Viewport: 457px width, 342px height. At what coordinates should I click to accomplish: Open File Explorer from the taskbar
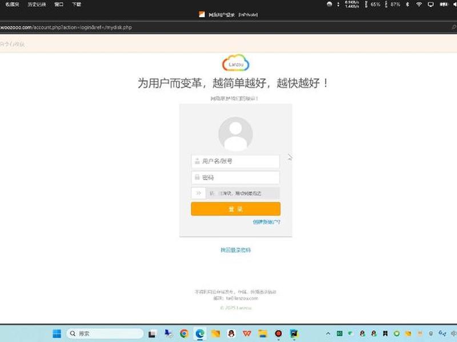tap(263, 333)
